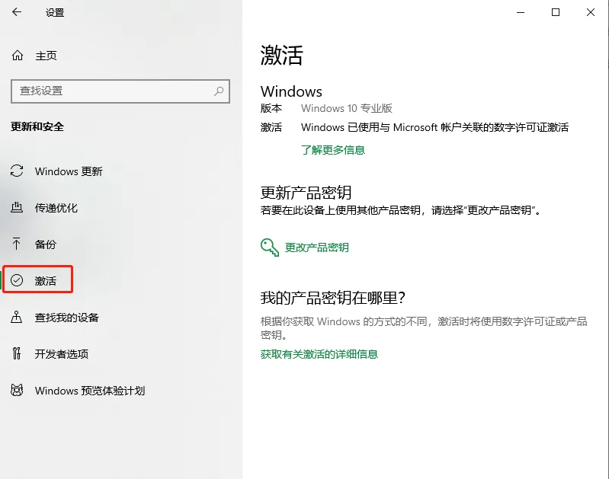Open Windows 预览体验计划 page

click(90, 391)
